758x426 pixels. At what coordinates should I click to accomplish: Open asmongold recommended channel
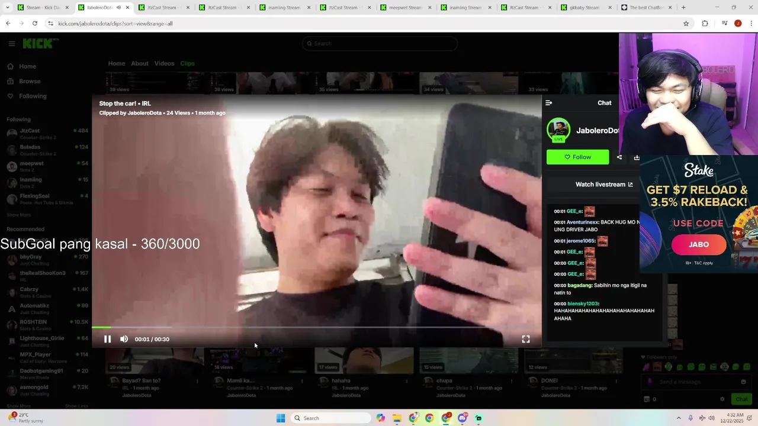click(x=47, y=390)
